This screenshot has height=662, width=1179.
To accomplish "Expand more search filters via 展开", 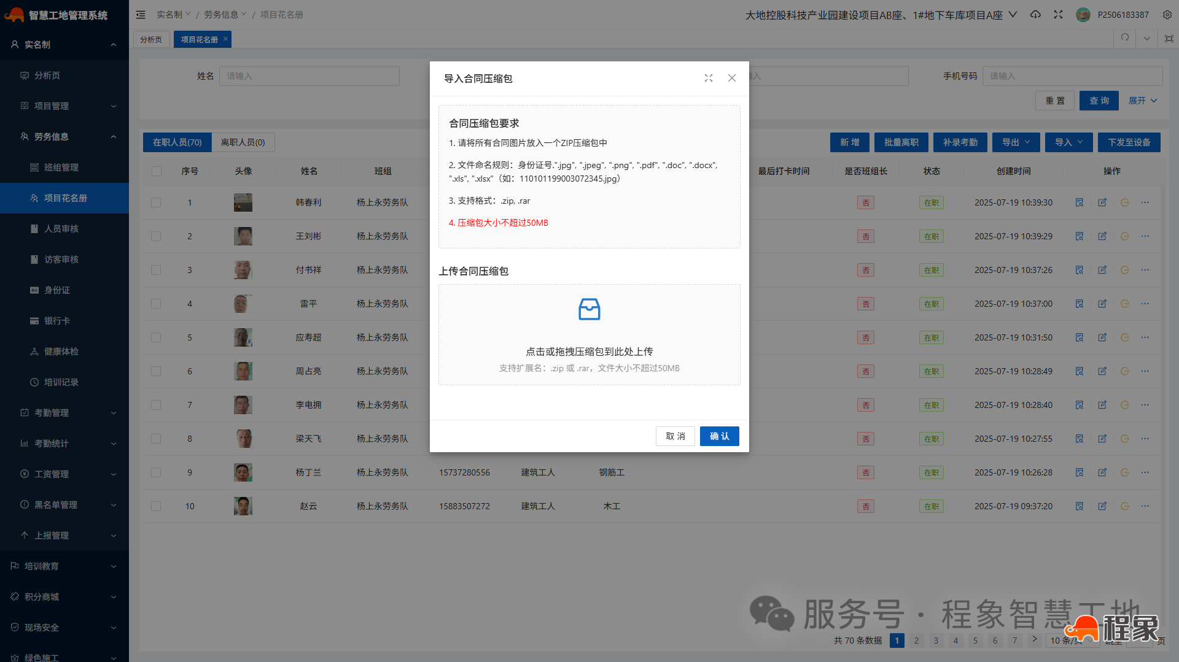I will click(1142, 100).
